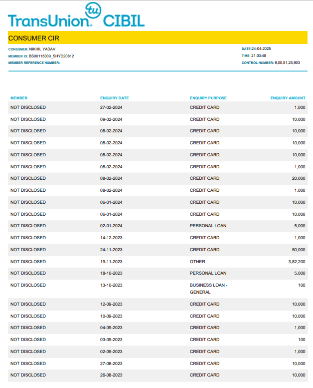This screenshot has width=313, height=388.
Task: Click the 1,000 amount in the 27-02-2024 row
Action: 300,107
